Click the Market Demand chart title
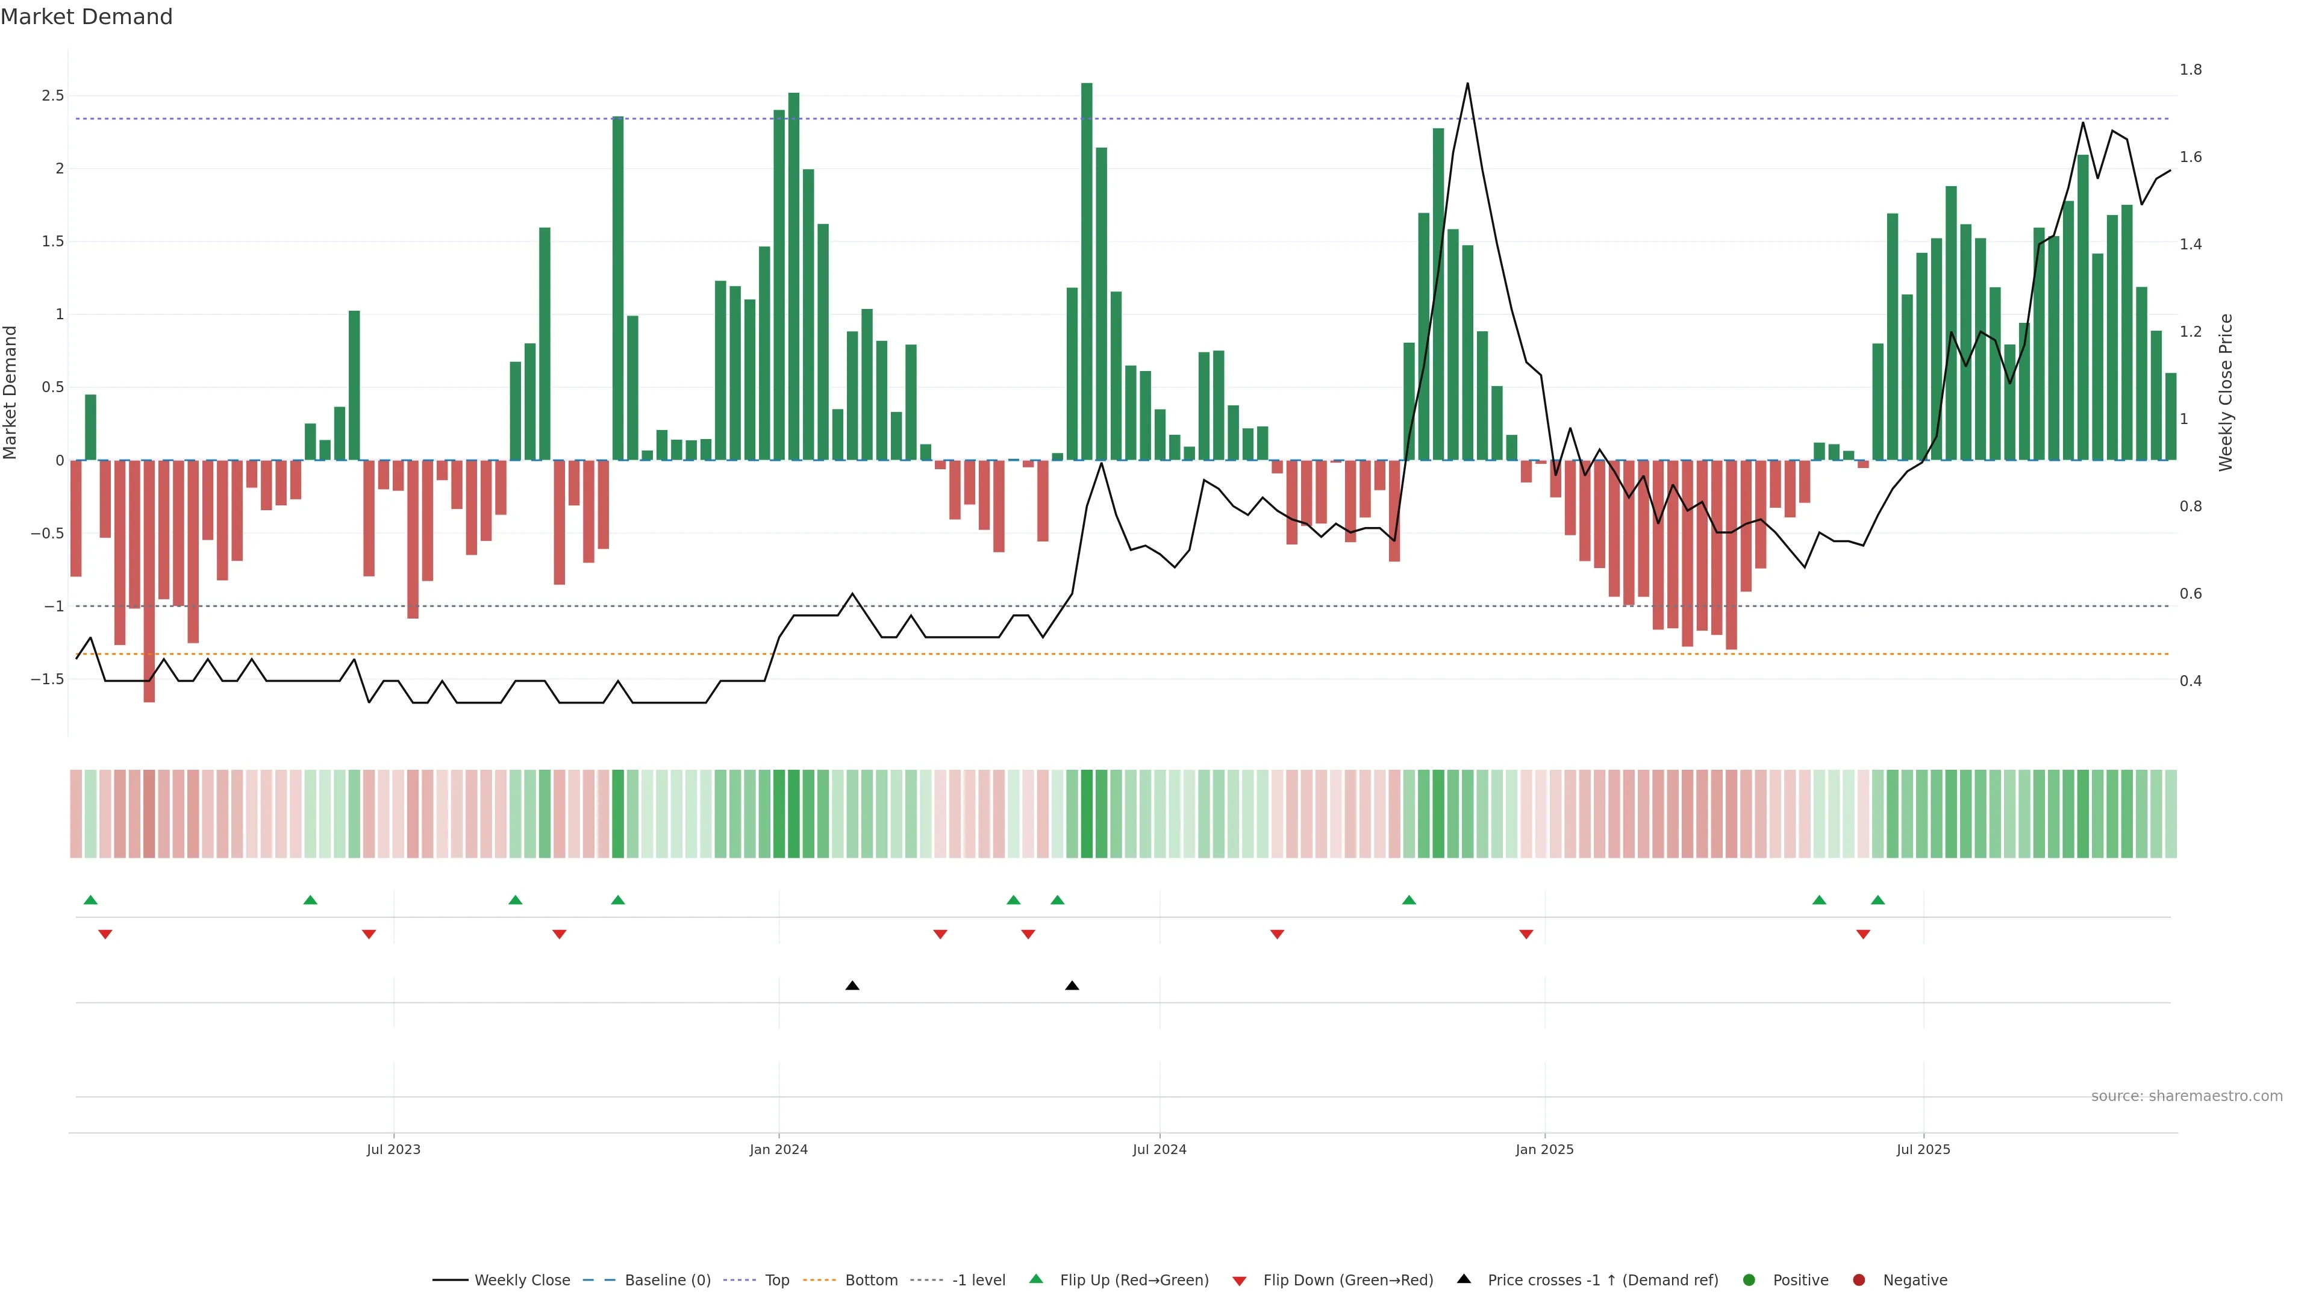The height and width of the screenshot is (1301, 2313). pyautogui.click(x=87, y=17)
